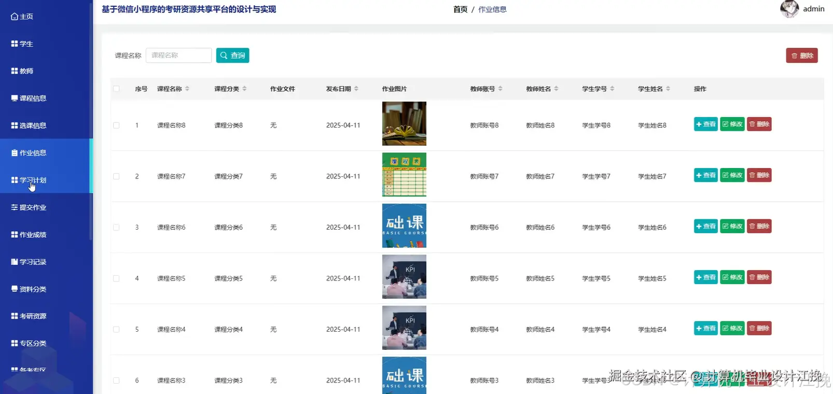This screenshot has width=833, height=394.
Task: Click the grid icon beside 学习计划
Action: tap(15, 180)
